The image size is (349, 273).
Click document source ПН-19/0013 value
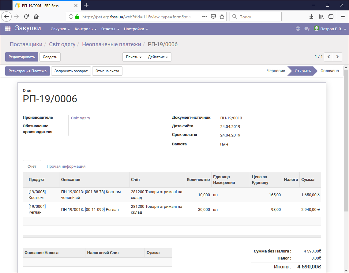click(x=231, y=118)
